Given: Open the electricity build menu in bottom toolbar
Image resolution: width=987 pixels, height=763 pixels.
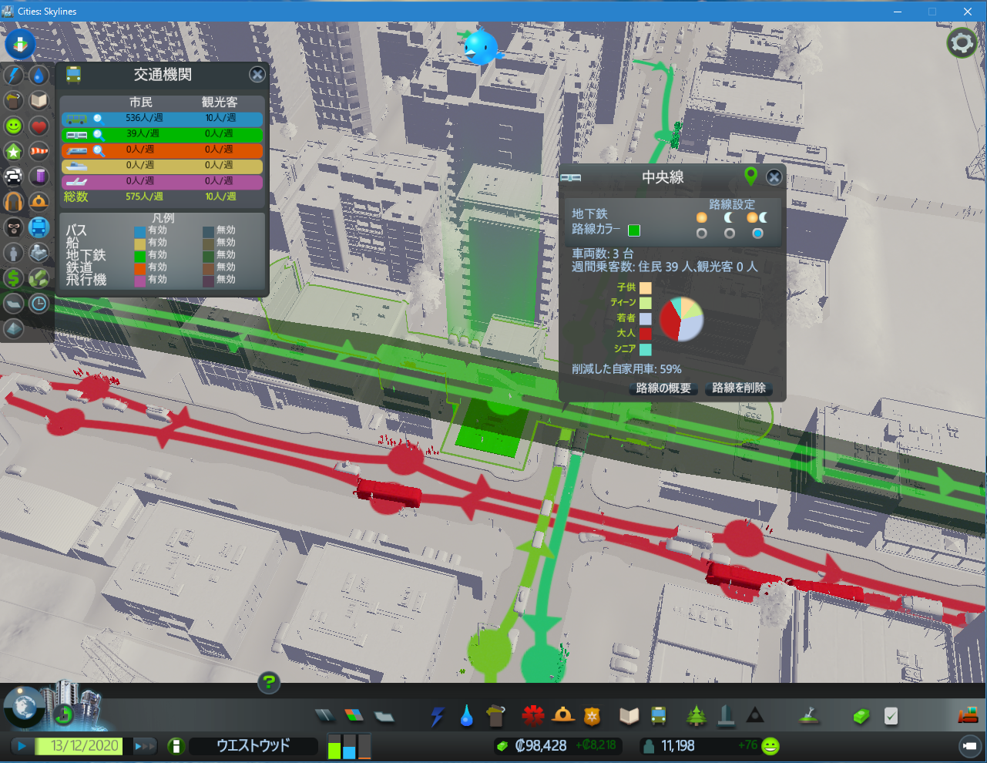Looking at the screenshot, I should (x=437, y=716).
